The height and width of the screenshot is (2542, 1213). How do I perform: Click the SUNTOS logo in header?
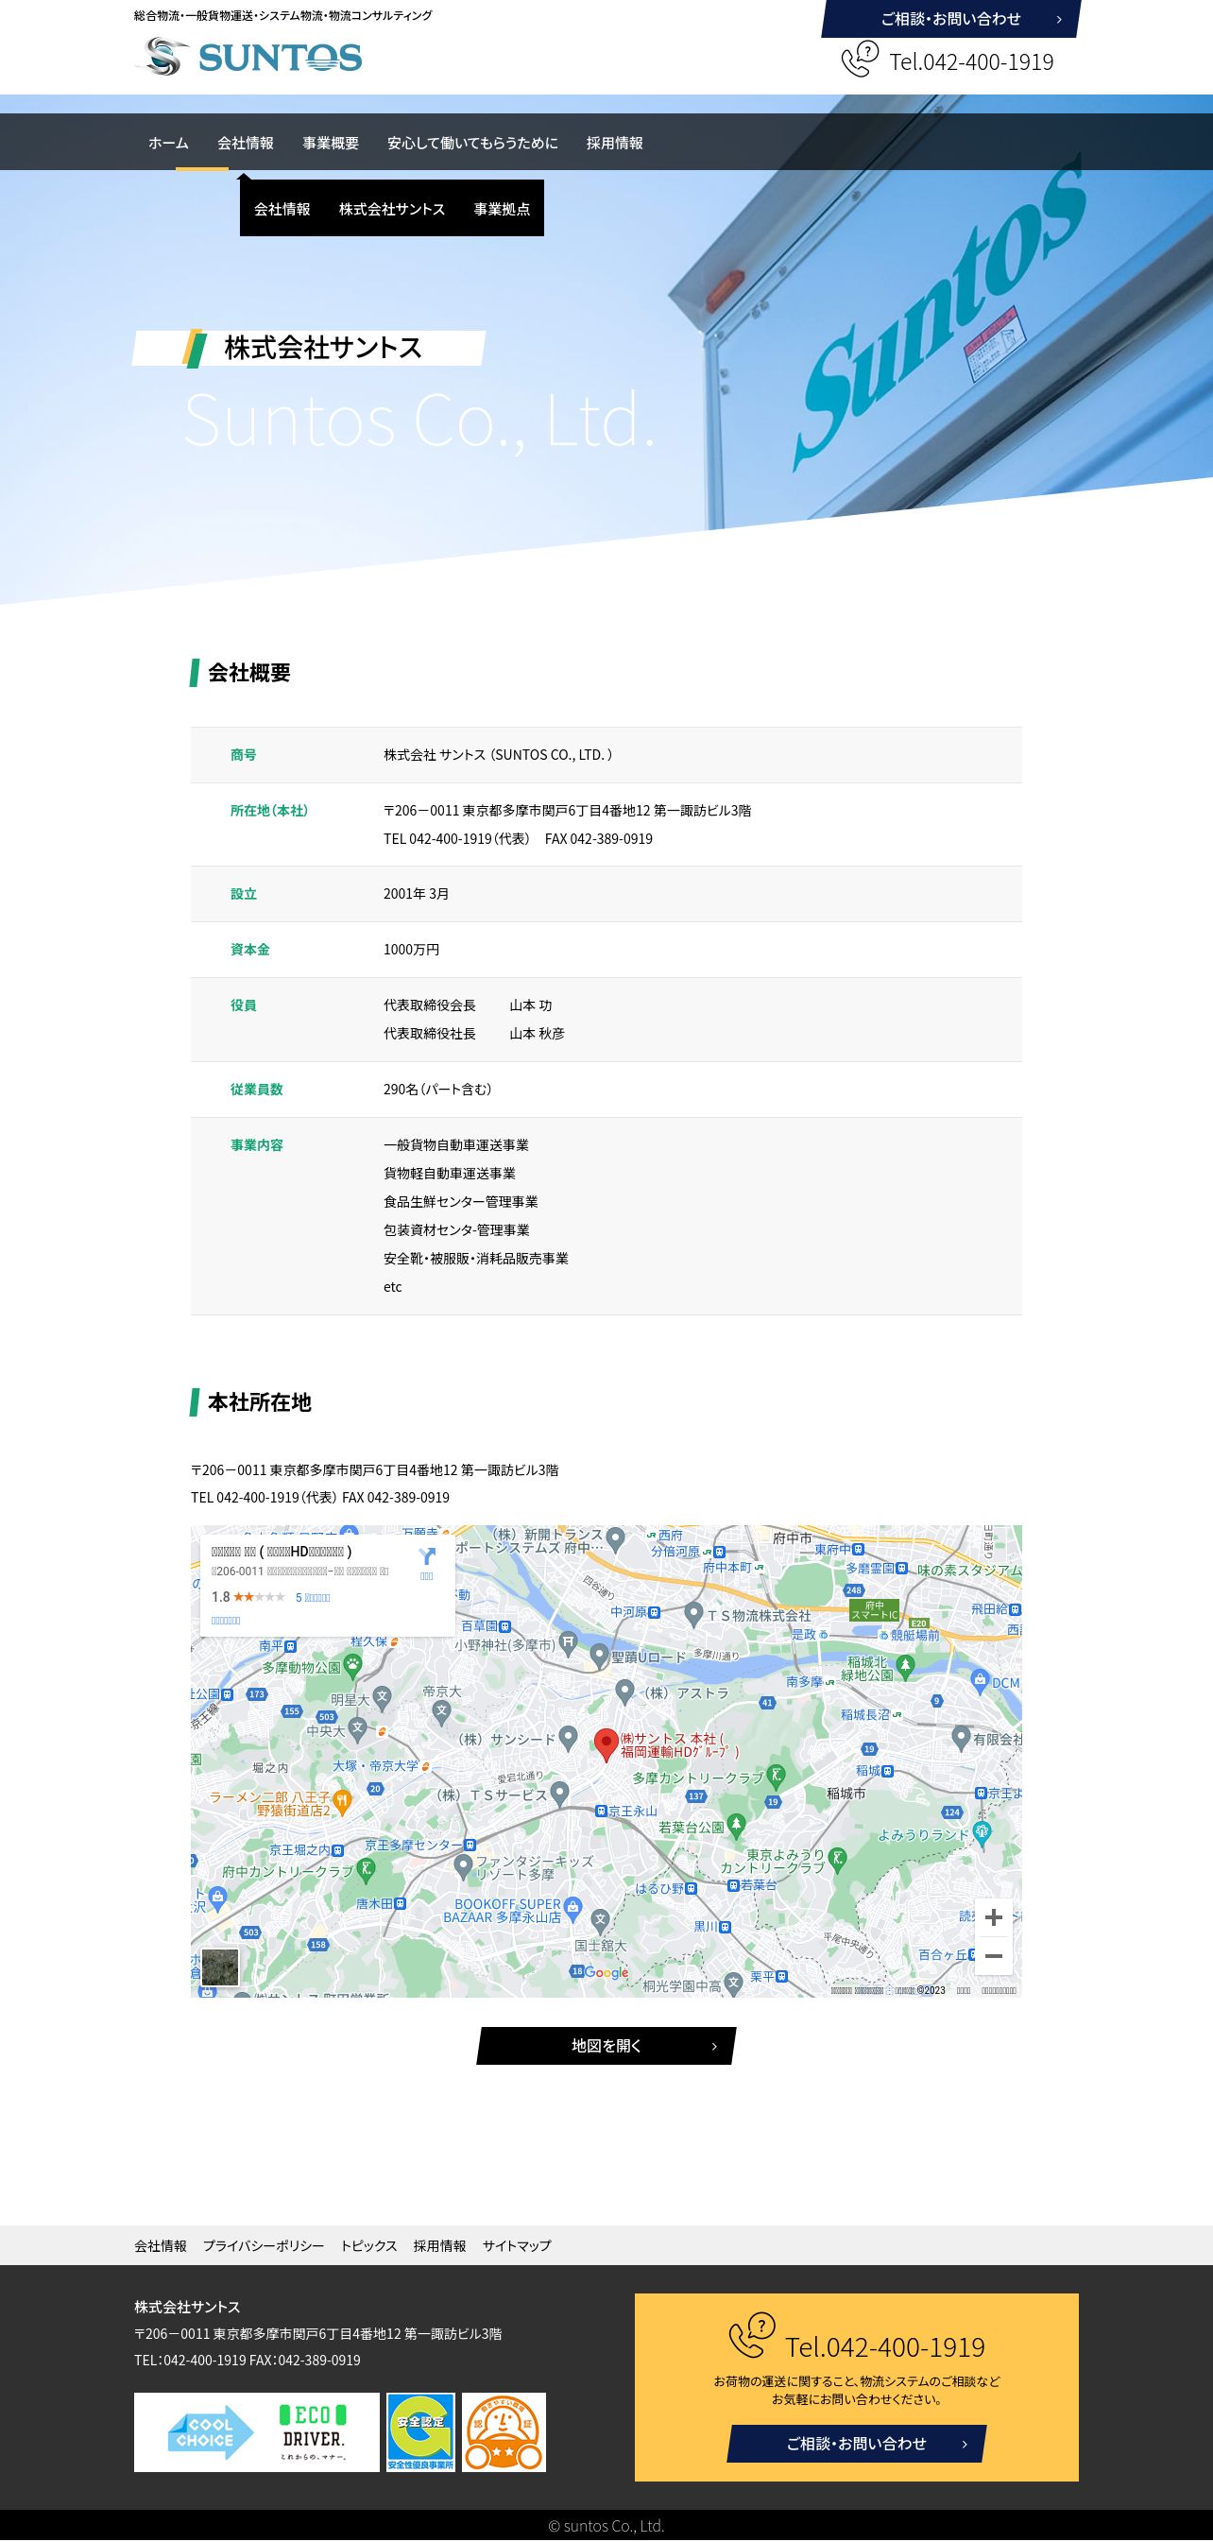pos(248,57)
